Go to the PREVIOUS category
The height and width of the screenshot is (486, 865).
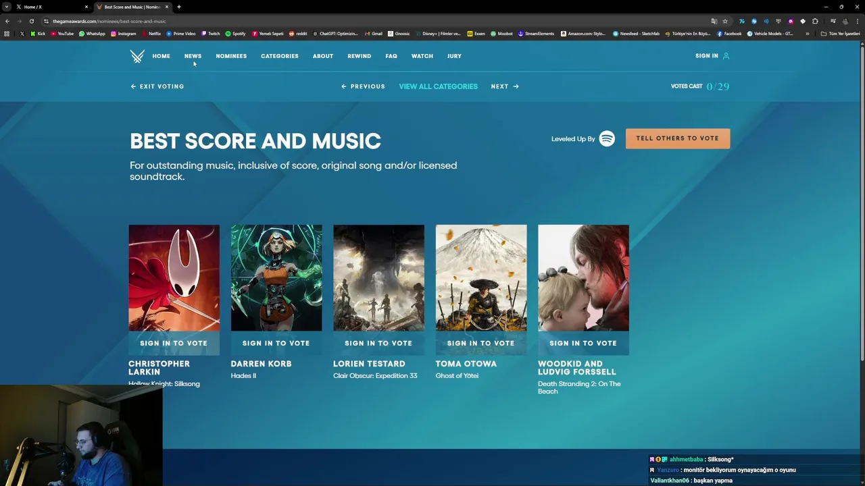pyautogui.click(x=363, y=86)
